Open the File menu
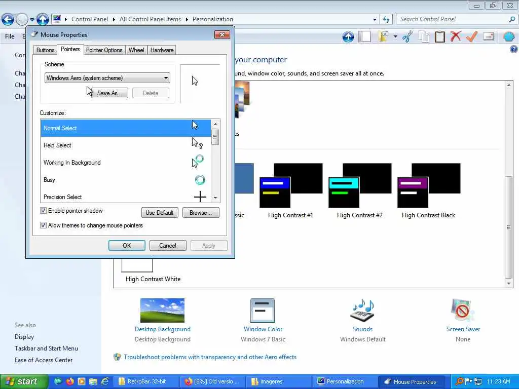Image resolution: width=519 pixels, height=389 pixels. coord(10,36)
